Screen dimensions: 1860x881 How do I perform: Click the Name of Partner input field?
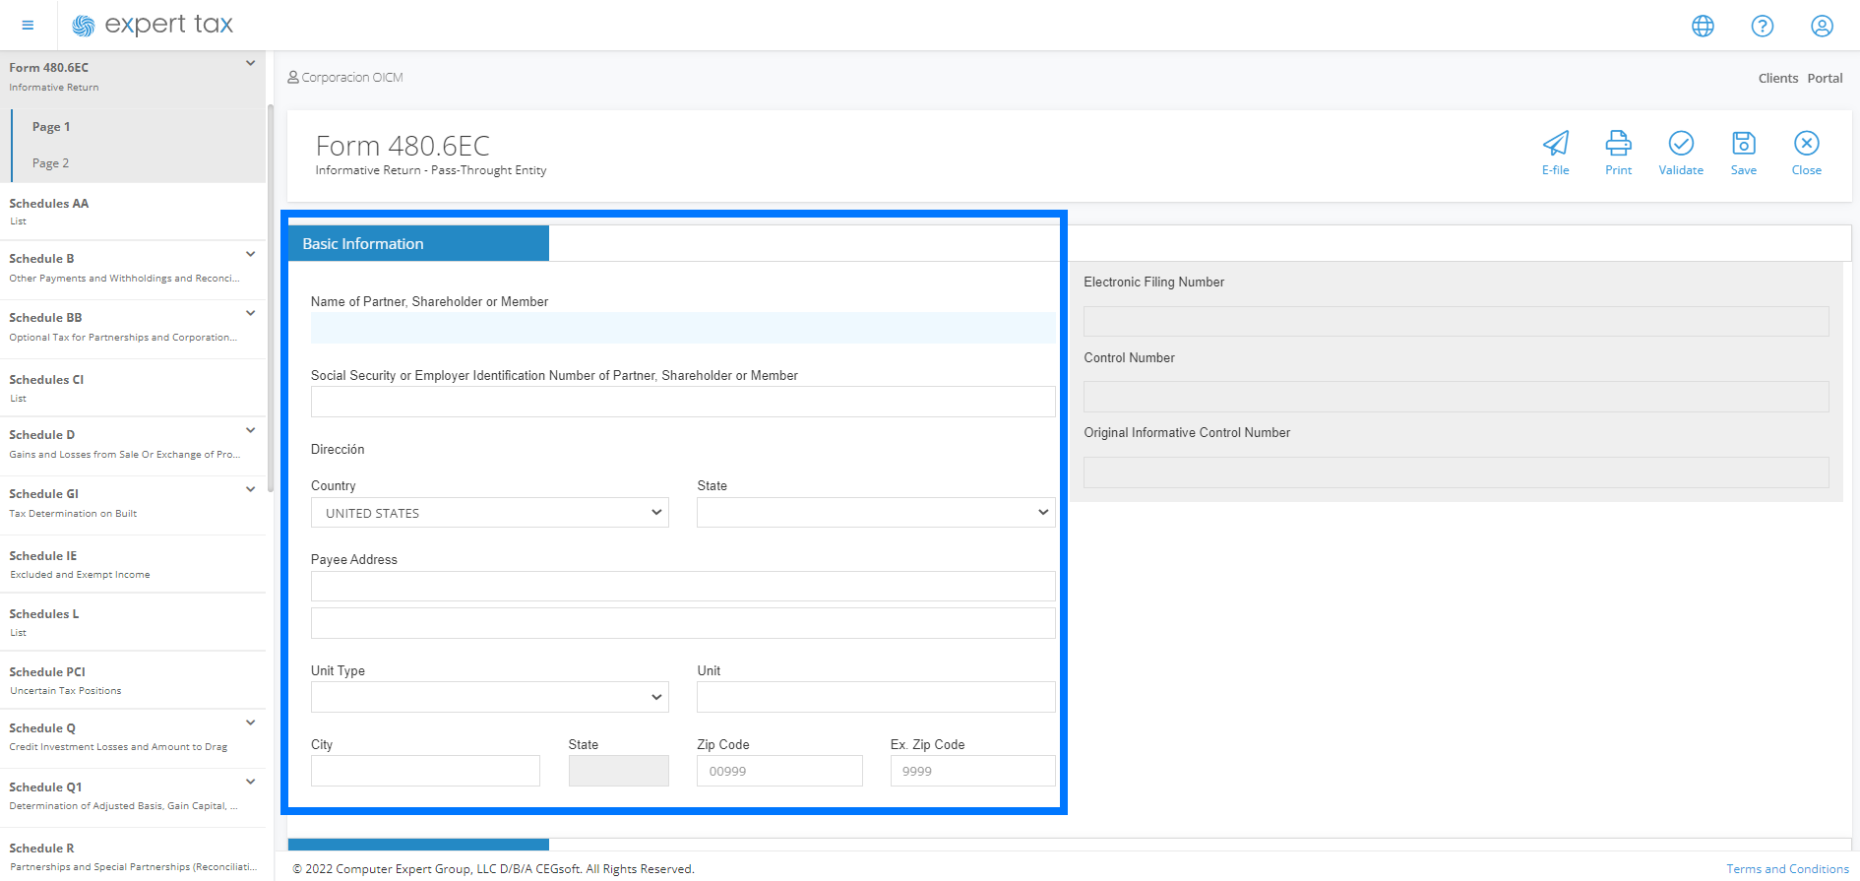(x=683, y=328)
